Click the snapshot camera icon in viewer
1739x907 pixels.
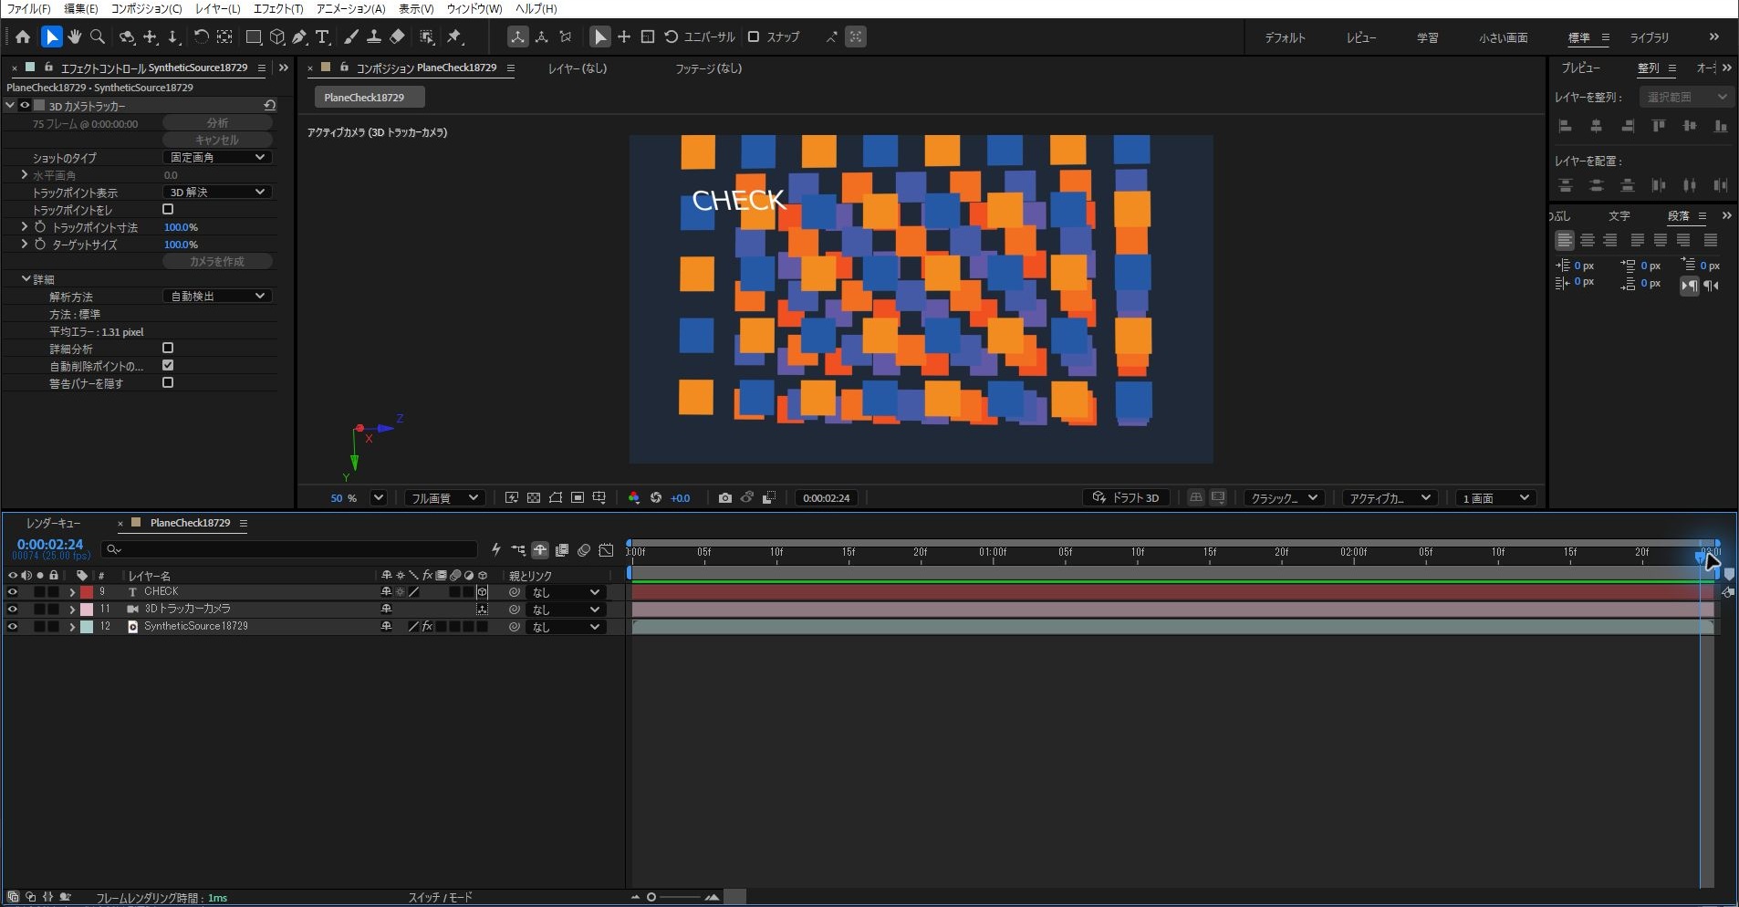coord(724,498)
